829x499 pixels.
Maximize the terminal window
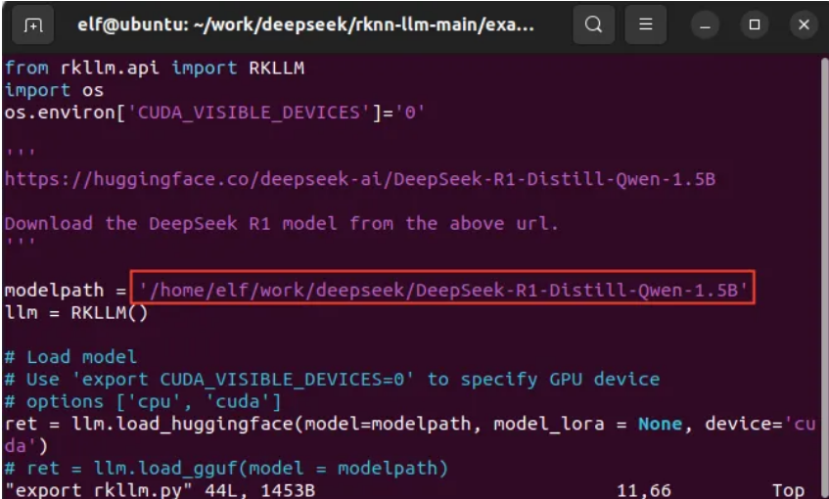(x=754, y=25)
